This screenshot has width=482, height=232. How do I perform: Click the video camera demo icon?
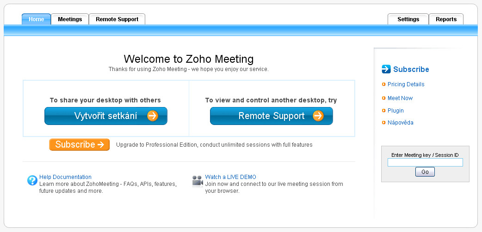click(198, 181)
